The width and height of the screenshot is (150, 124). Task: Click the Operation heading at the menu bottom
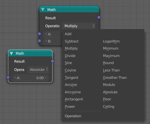click(x=73, y=116)
